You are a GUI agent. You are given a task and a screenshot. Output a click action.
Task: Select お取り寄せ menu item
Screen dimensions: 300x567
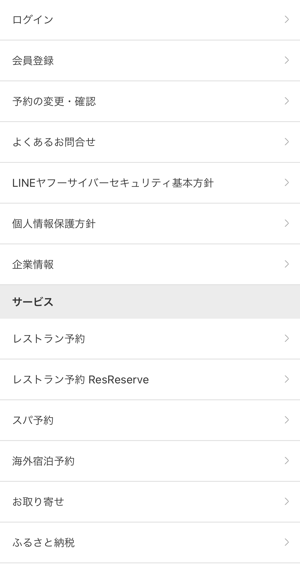(38, 502)
